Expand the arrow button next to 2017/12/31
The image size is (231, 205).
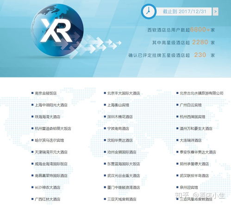tap(216, 12)
